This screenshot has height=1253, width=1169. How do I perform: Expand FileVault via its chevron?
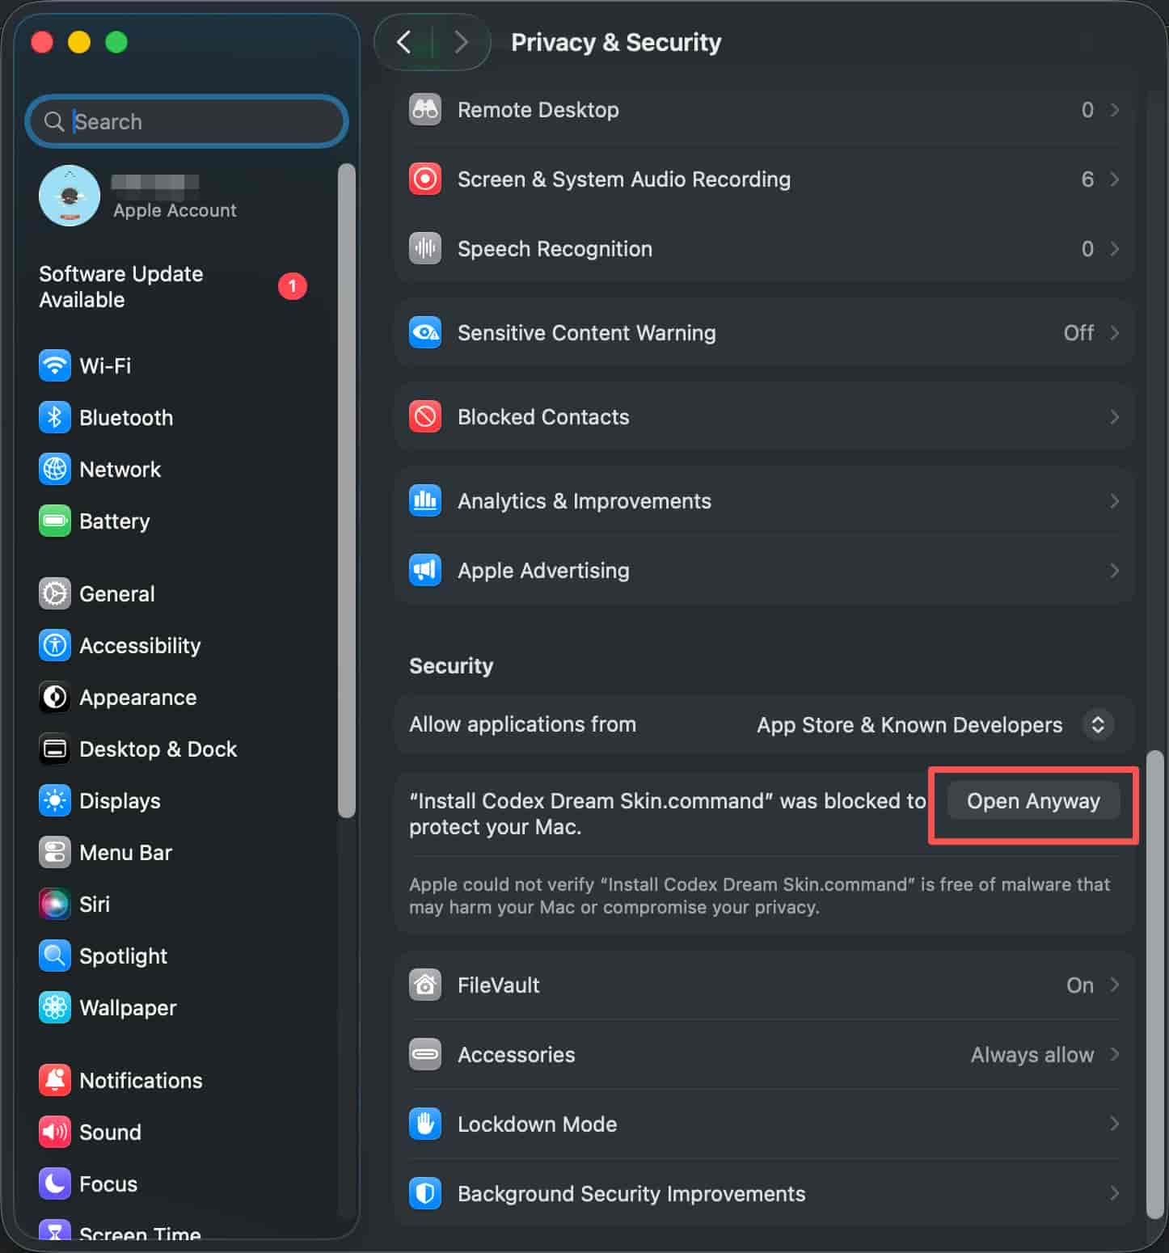[1115, 985]
